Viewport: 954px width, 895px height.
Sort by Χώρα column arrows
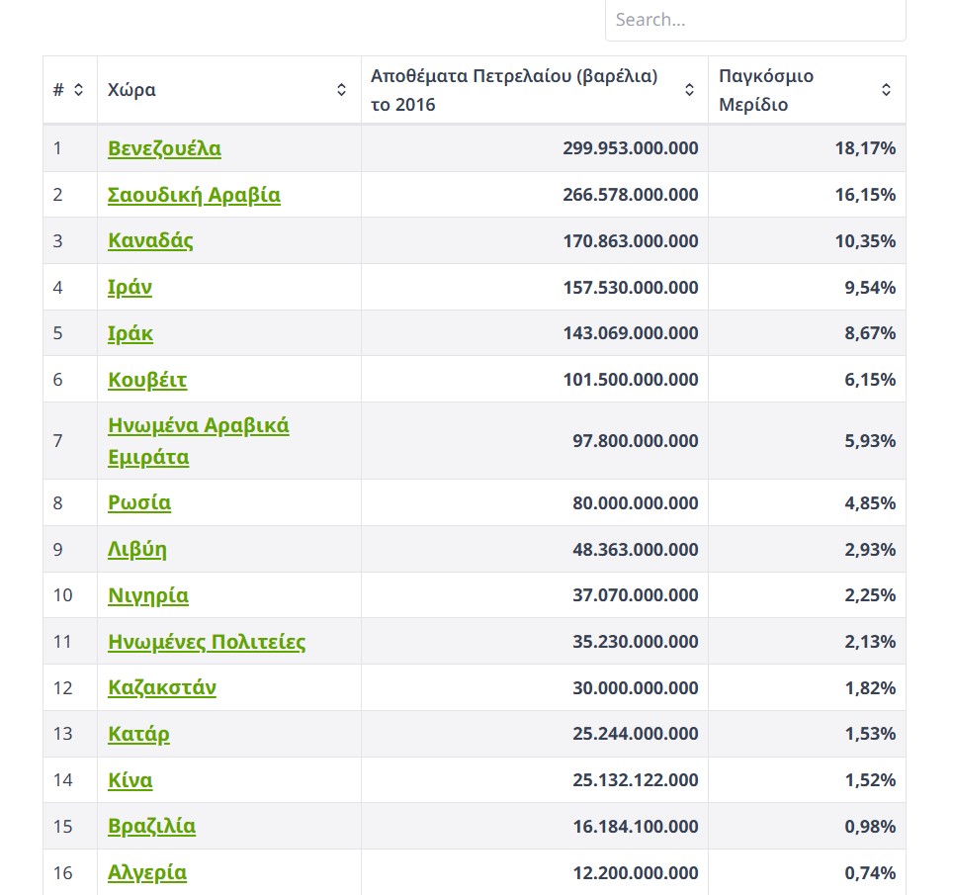pyautogui.click(x=341, y=90)
